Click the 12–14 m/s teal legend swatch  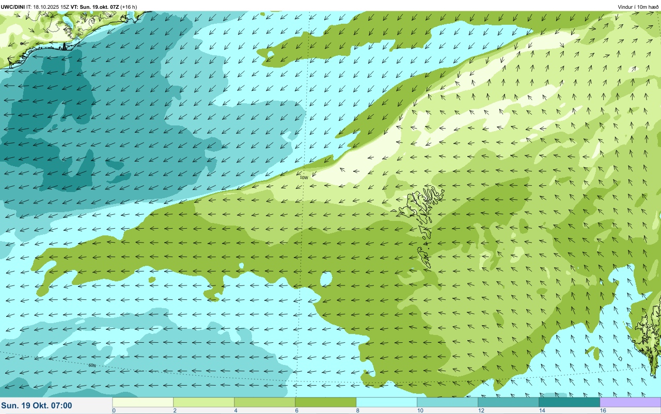pyautogui.click(x=509, y=402)
